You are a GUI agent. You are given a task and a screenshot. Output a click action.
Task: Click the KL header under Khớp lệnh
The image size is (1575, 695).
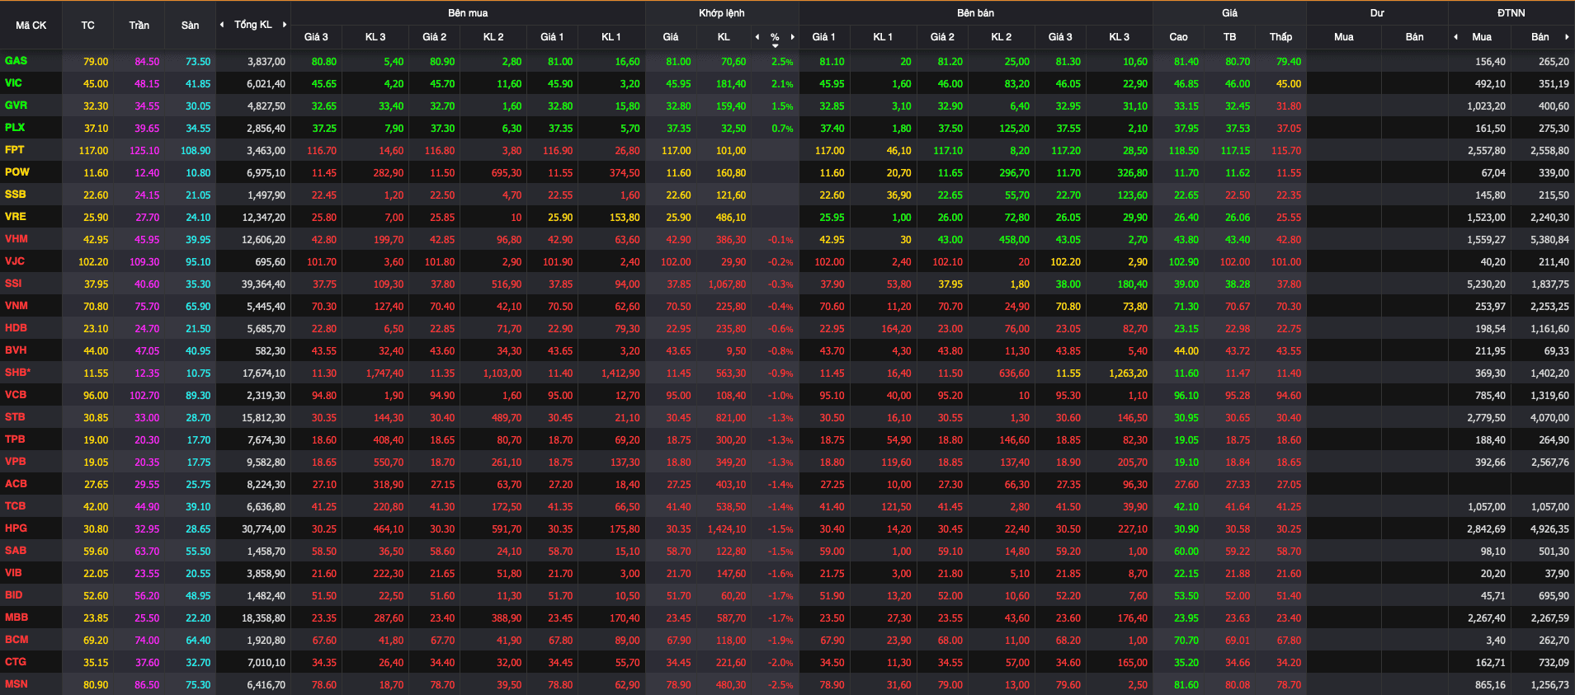pos(724,37)
